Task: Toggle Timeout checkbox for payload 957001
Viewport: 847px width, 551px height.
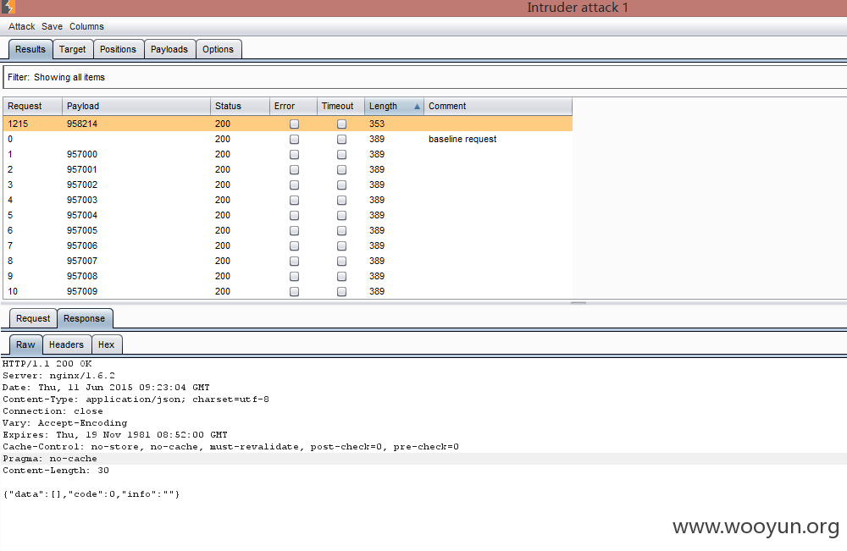Action: tap(342, 169)
